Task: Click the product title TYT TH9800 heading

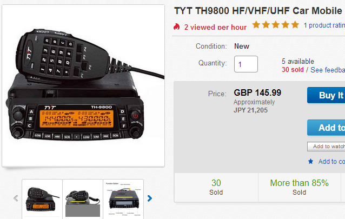Action: click(260, 11)
